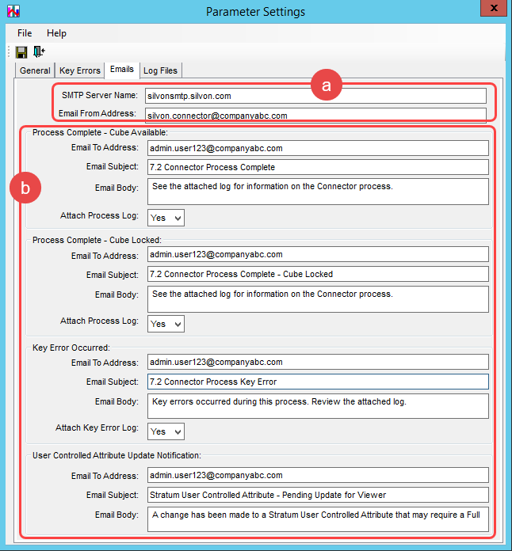512x551 pixels.
Task: Expand the Attach Key Error Log dropdown
Action: (x=166, y=431)
